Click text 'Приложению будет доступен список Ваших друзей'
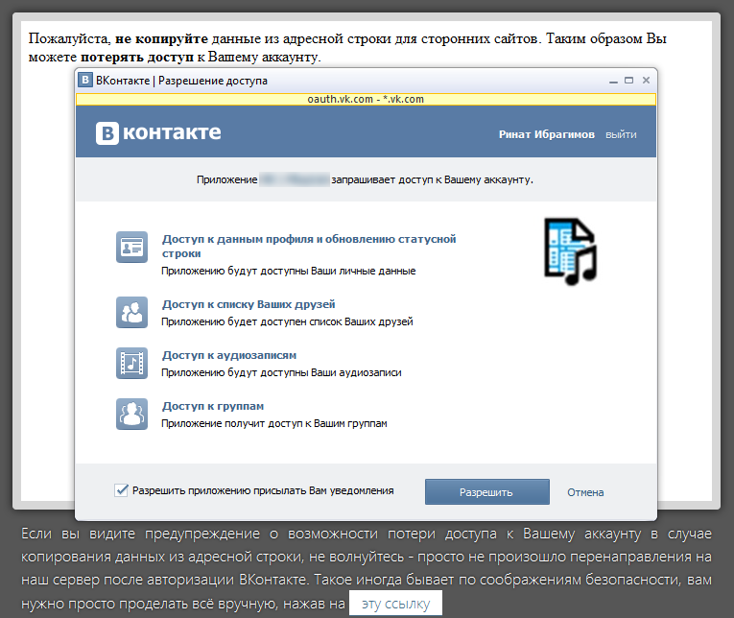 click(x=287, y=321)
